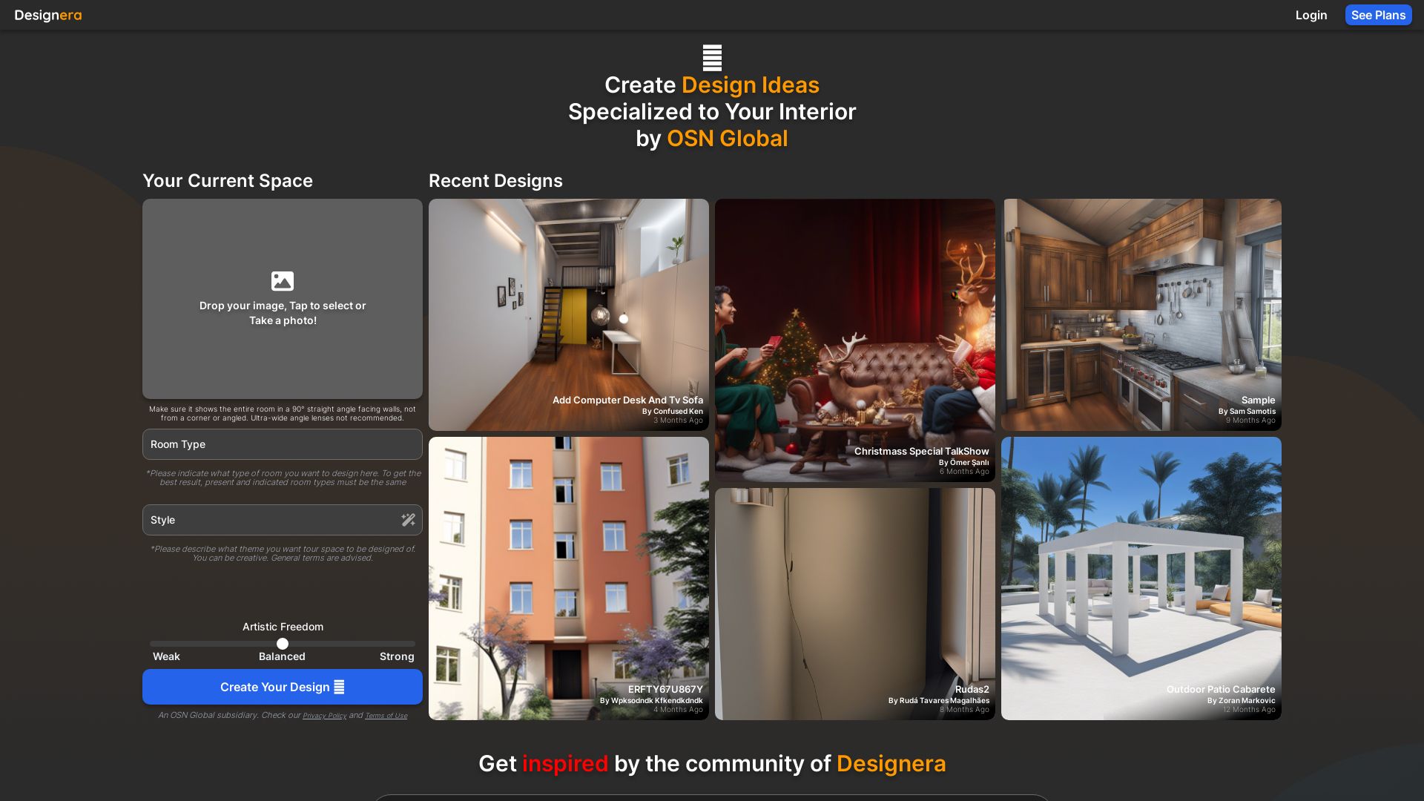View the Rudas2 design thumbnail
Screen dimensions: 1424x801
pyautogui.click(x=854, y=604)
